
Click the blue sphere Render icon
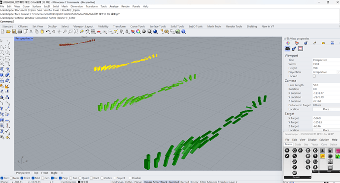point(155,31)
